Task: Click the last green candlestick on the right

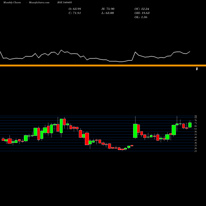Action: 190,125
